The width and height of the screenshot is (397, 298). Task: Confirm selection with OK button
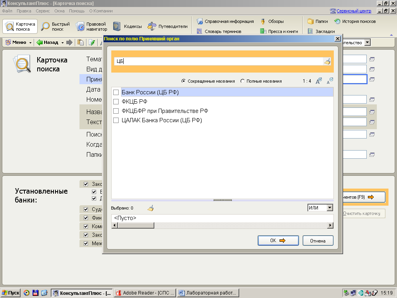click(278, 241)
